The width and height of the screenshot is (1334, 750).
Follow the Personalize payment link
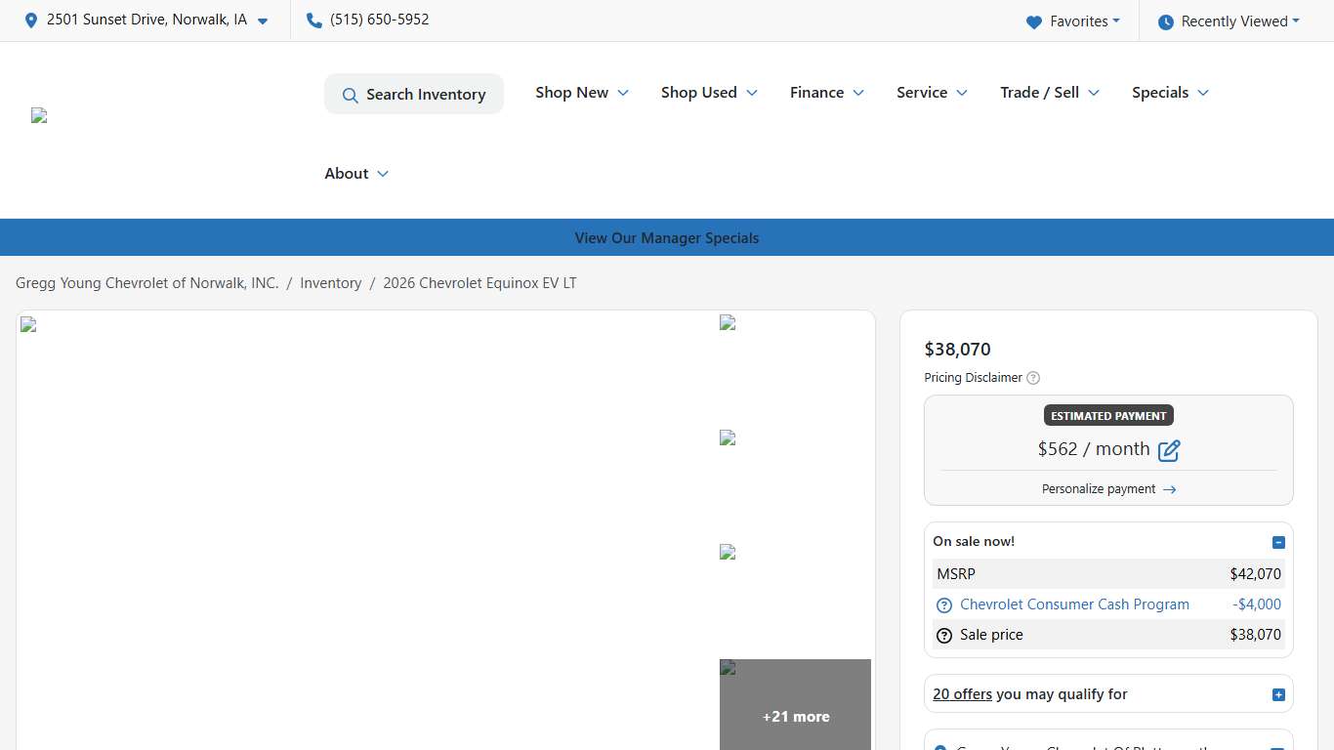[x=1108, y=489]
